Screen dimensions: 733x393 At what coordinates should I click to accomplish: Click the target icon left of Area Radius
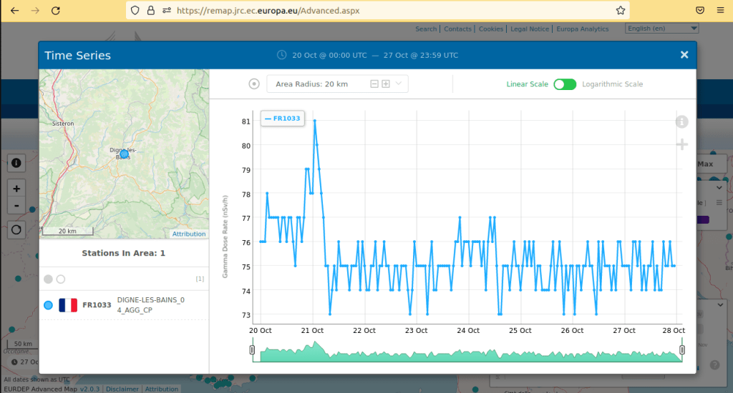[x=254, y=84]
